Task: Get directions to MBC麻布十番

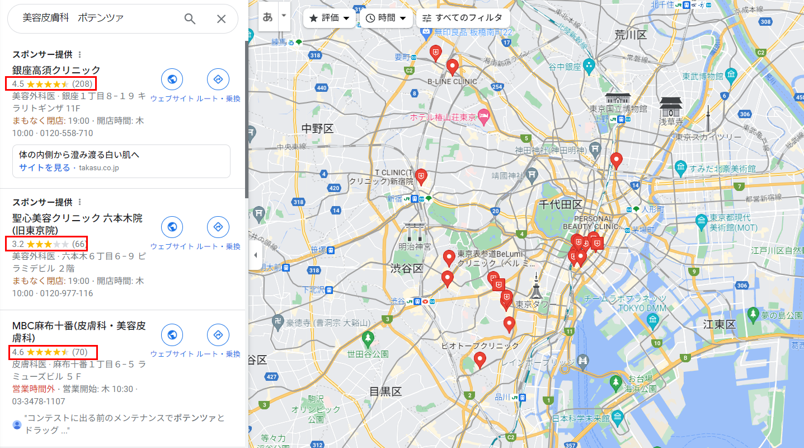Action: tap(218, 335)
